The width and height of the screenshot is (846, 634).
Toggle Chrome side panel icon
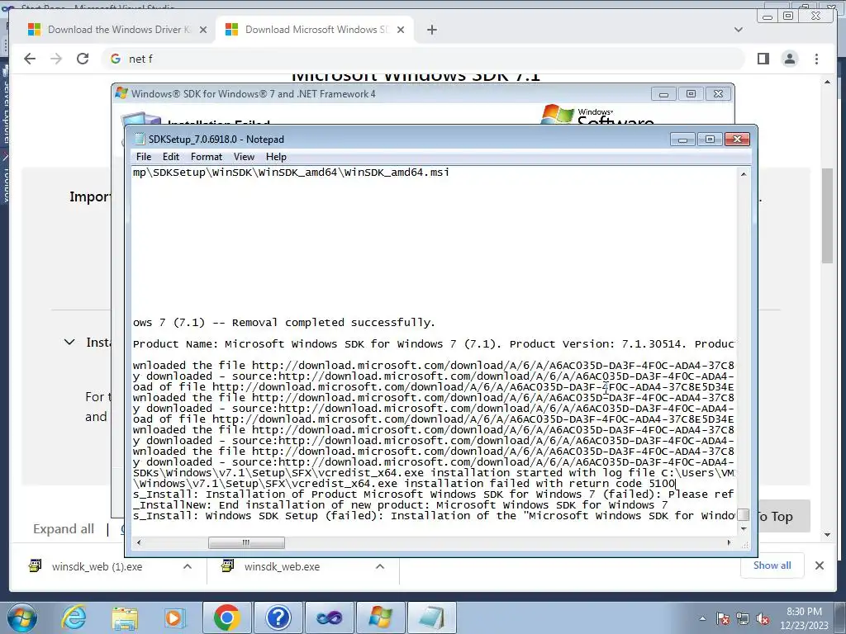(763, 59)
